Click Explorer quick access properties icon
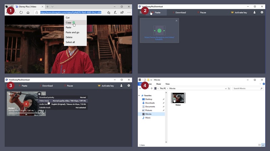The width and height of the screenshot is (270, 151). [x=145, y=80]
